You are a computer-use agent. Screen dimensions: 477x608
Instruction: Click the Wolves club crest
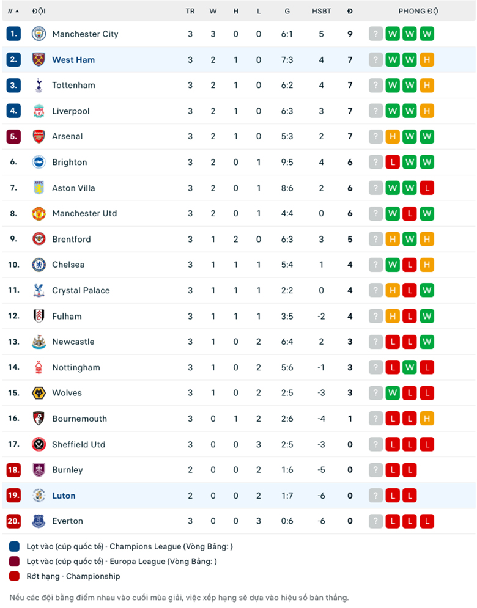click(x=39, y=393)
